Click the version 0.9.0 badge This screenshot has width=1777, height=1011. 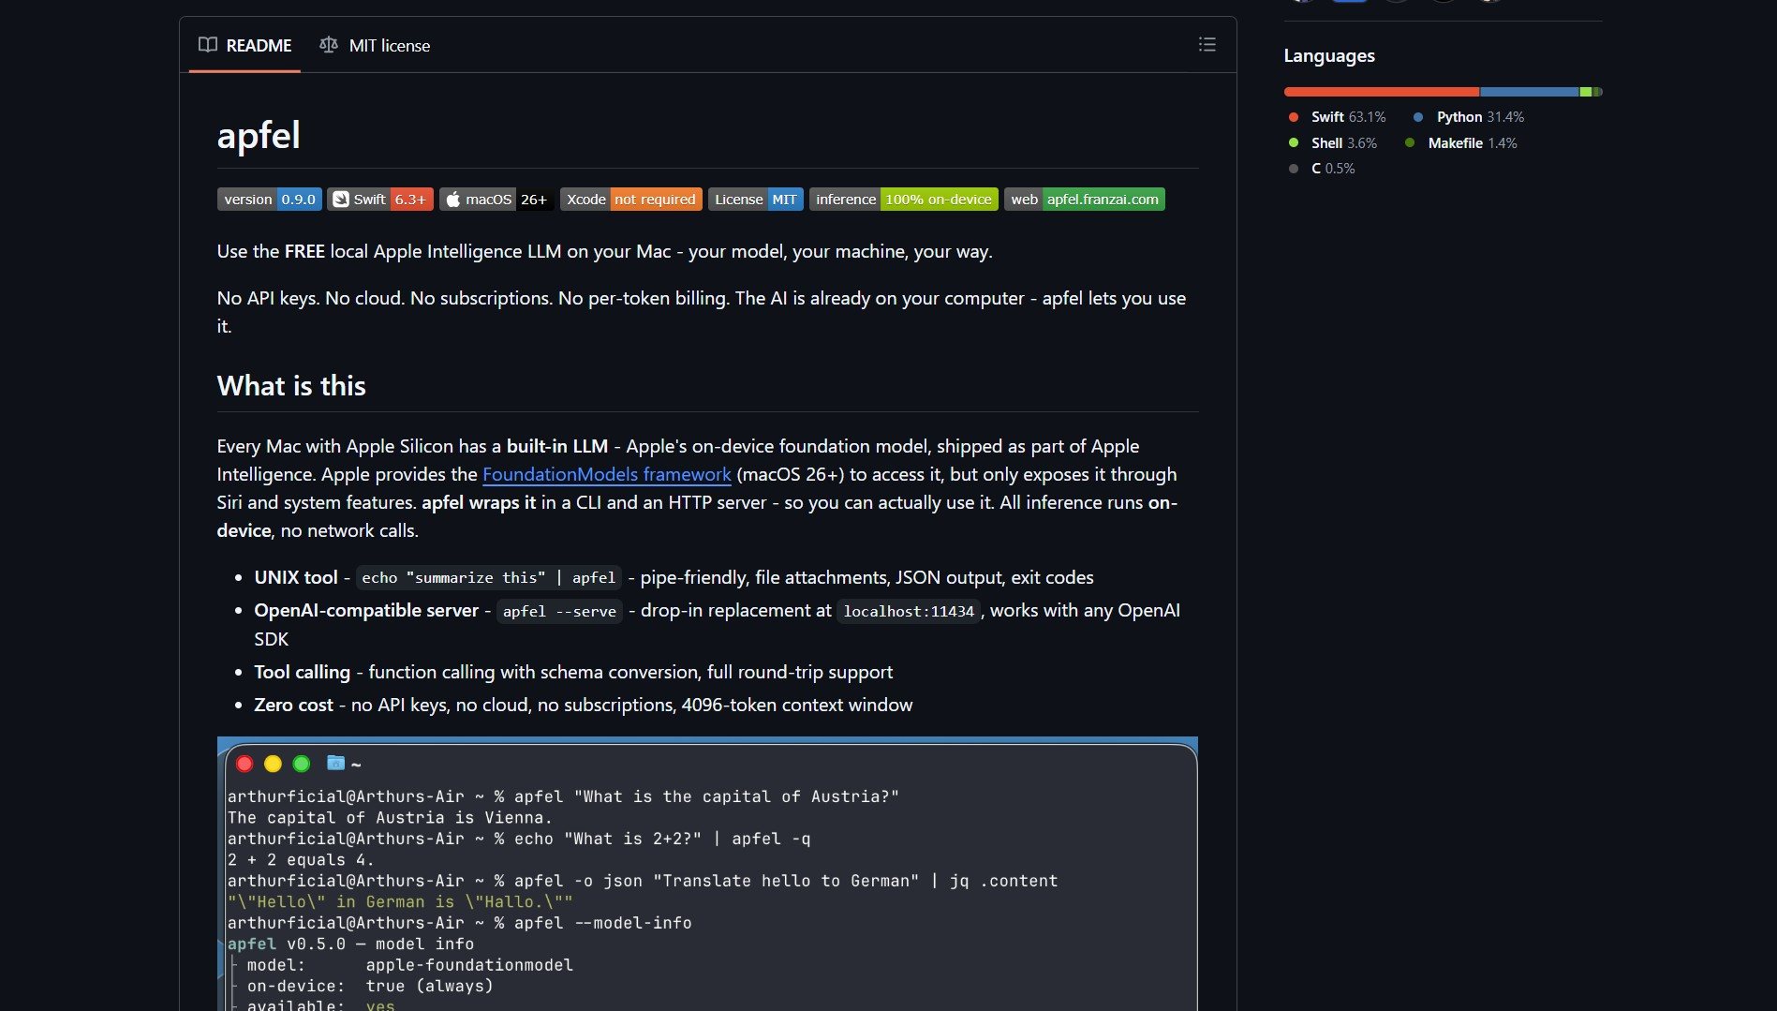269,199
